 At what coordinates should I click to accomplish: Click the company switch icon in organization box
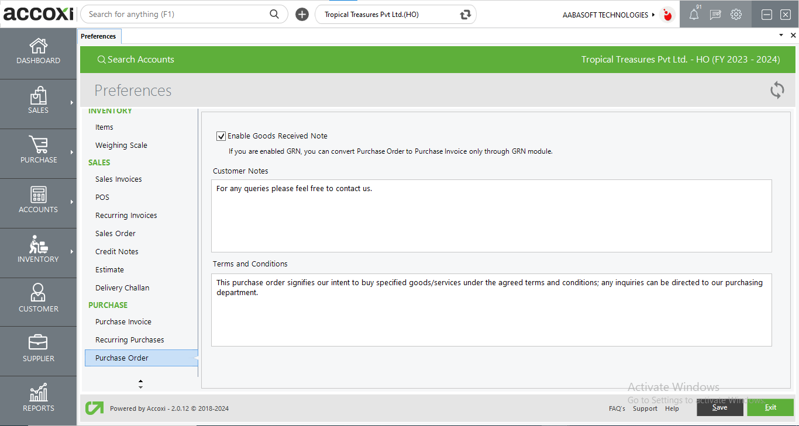[466, 15]
